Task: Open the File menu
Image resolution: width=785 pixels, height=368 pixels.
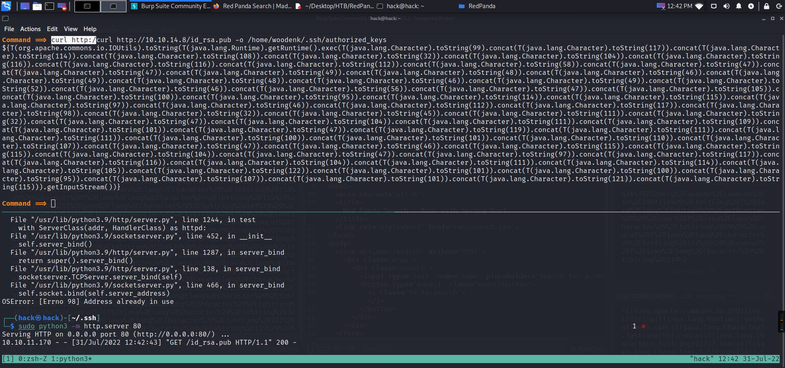Action: click(9, 29)
